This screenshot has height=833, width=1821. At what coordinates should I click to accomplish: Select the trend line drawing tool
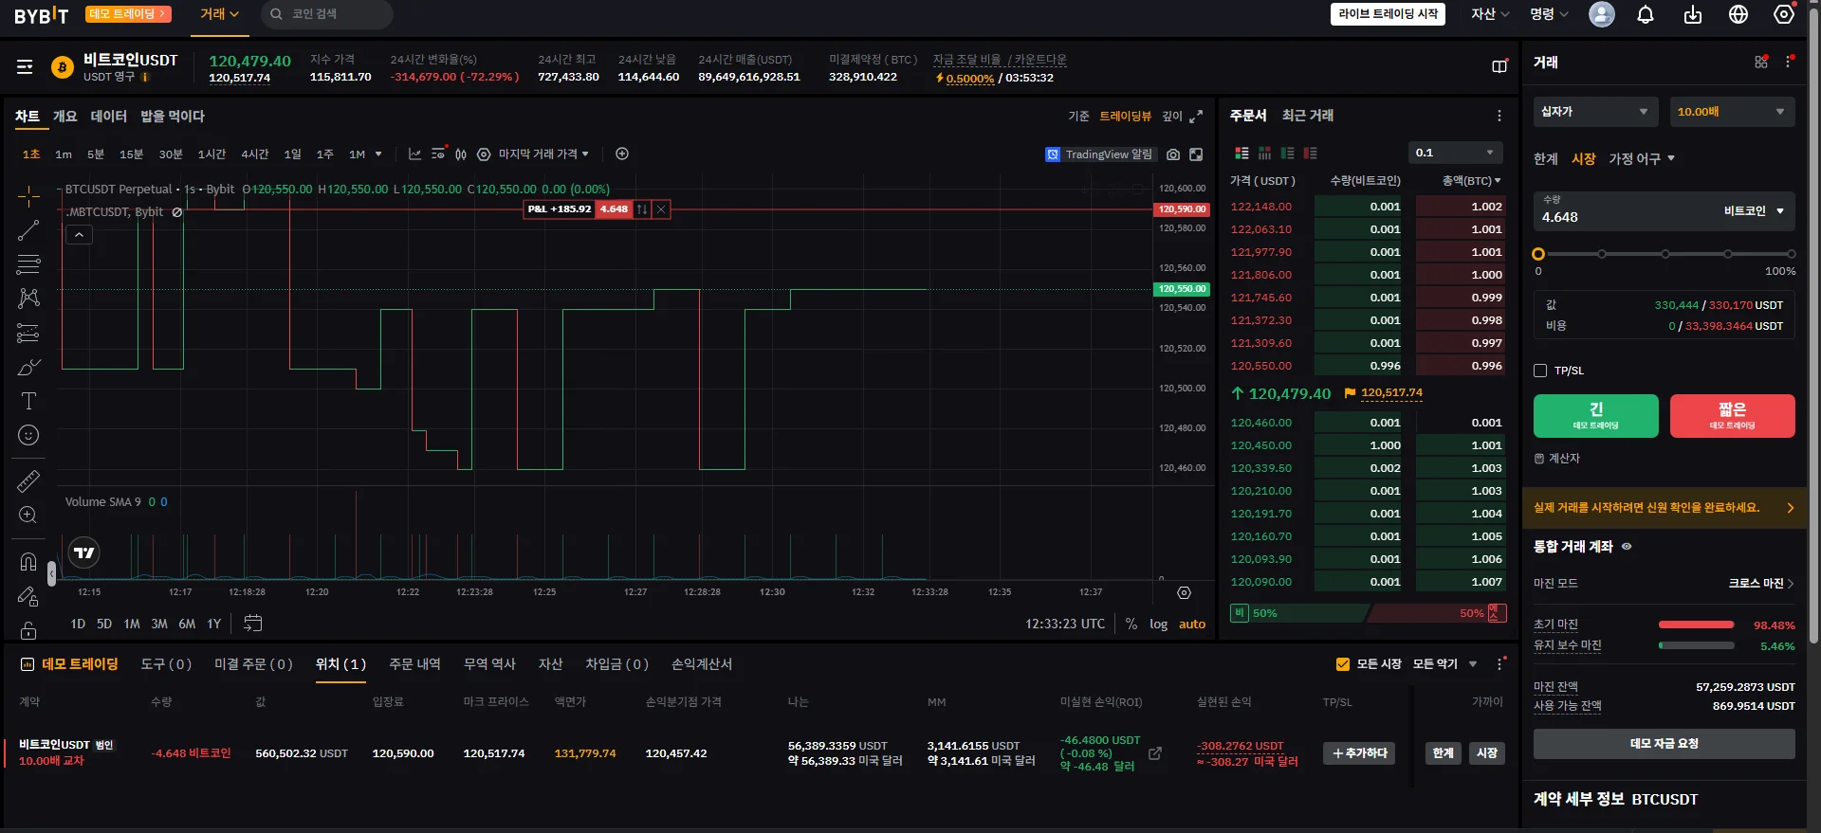[28, 230]
